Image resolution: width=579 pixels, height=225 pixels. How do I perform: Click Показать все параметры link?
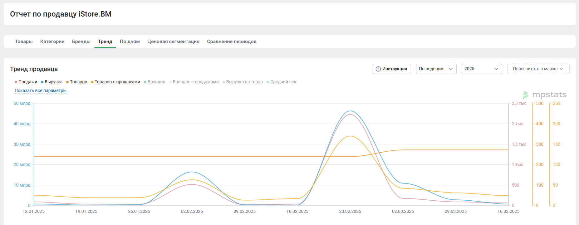click(x=41, y=91)
